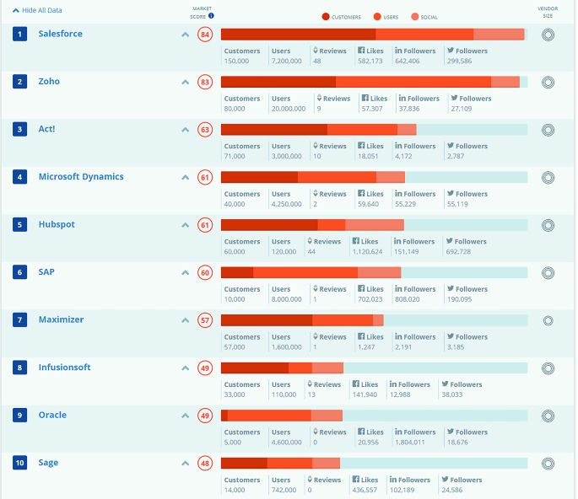Open the Salesforce vendor link
Screen dimensions: 578x499
tap(61, 34)
